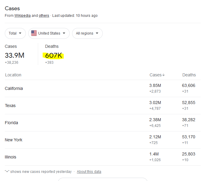Sort the table by Deaths column

(189, 75)
